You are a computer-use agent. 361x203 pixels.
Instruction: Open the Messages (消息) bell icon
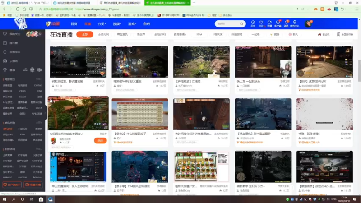click(286, 23)
